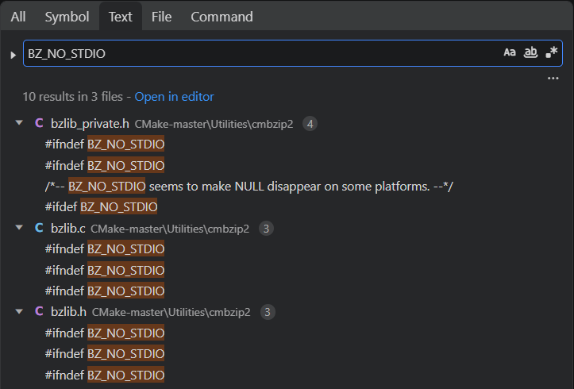
Task: Open second #ifndef result in bzlib_private.h
Action: (x=105, y=165)
